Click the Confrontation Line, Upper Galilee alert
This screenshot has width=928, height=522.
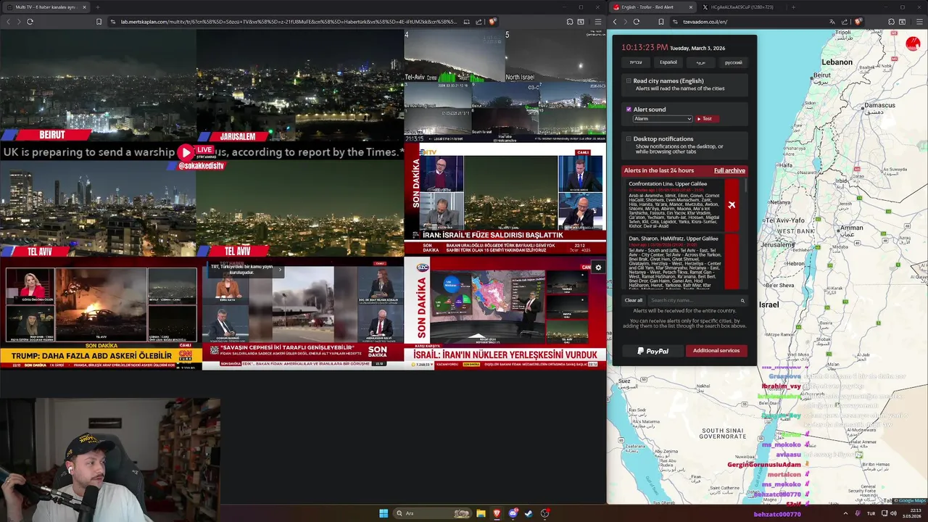click(x=683, y=205)
